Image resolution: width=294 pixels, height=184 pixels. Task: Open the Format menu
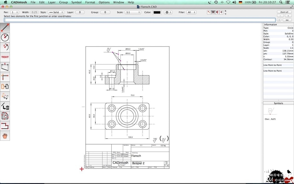[x=90, y=2]
